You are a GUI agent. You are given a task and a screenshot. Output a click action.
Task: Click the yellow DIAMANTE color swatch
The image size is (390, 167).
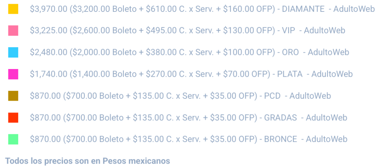pyautogui.click(x=13, y=9)
